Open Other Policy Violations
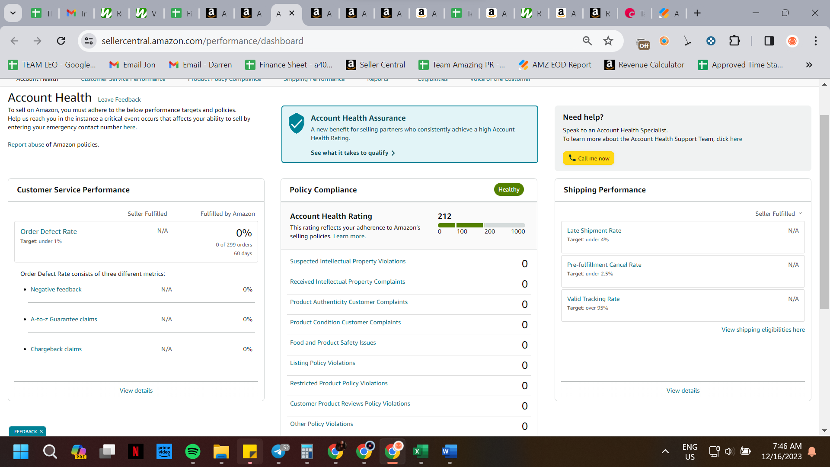The height and width of the screenshot is (467, 830). 321,424
